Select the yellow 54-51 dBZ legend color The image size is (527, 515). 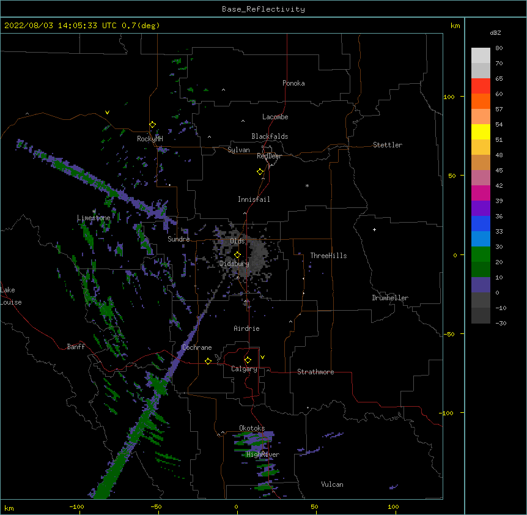(x=481, y=132)
